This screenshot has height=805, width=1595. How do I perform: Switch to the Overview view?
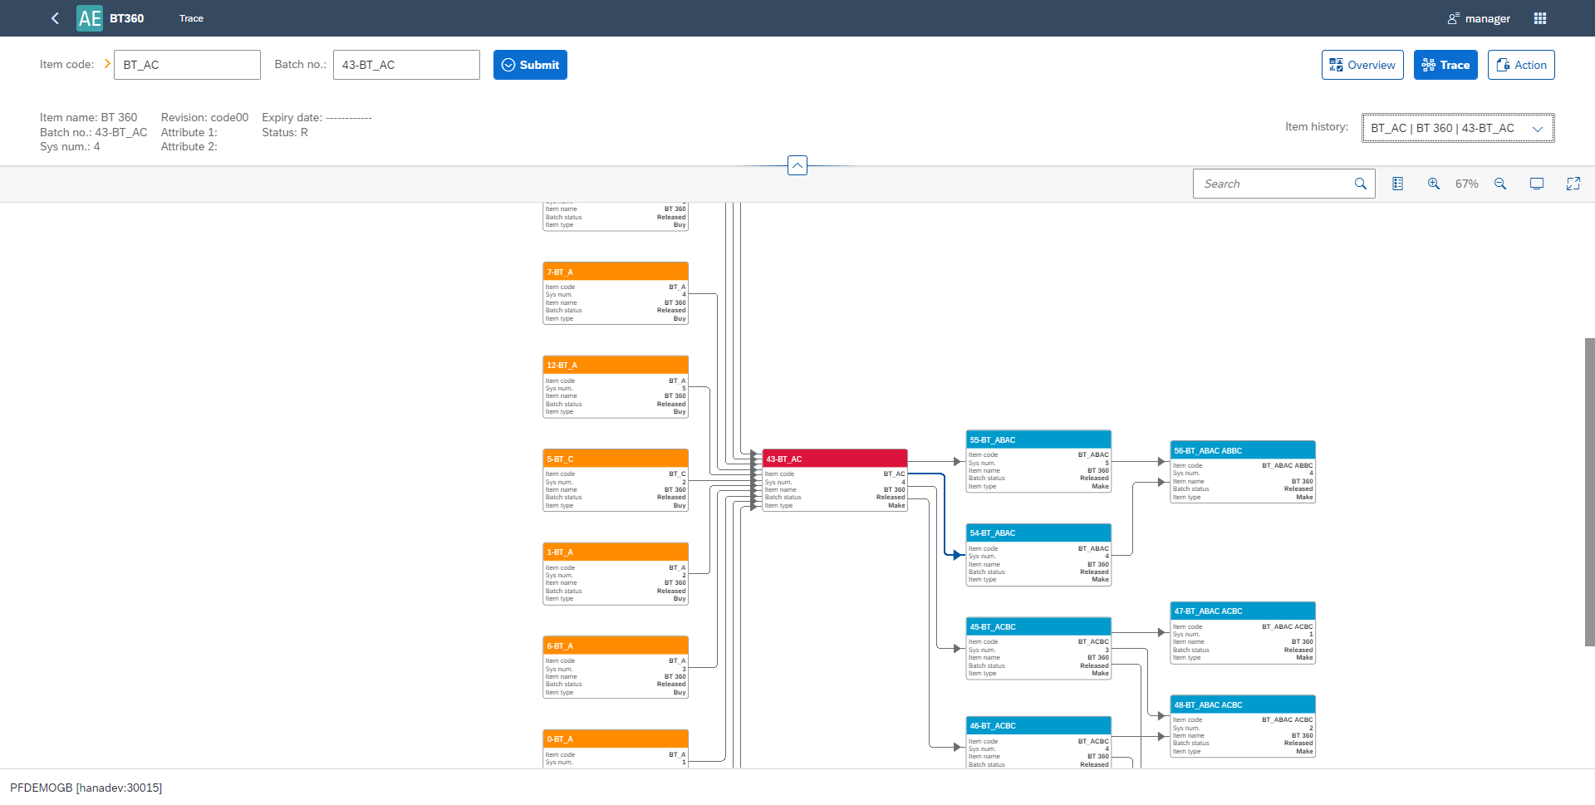(x=1362, y=64)
